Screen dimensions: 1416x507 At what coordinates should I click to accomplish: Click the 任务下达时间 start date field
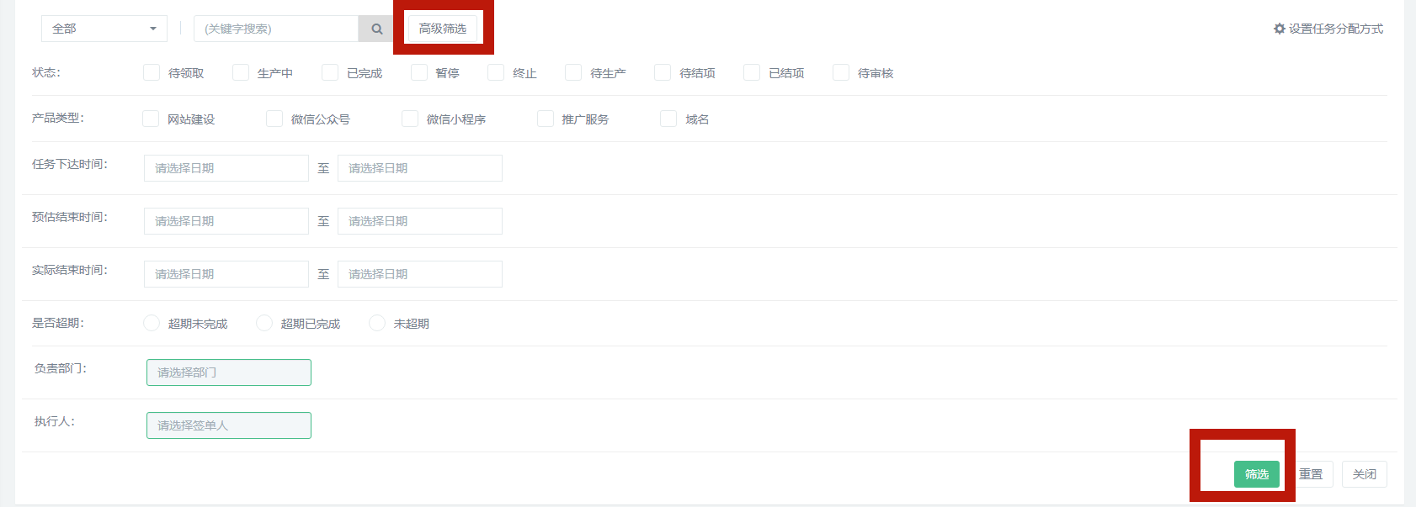click(226, 168)
